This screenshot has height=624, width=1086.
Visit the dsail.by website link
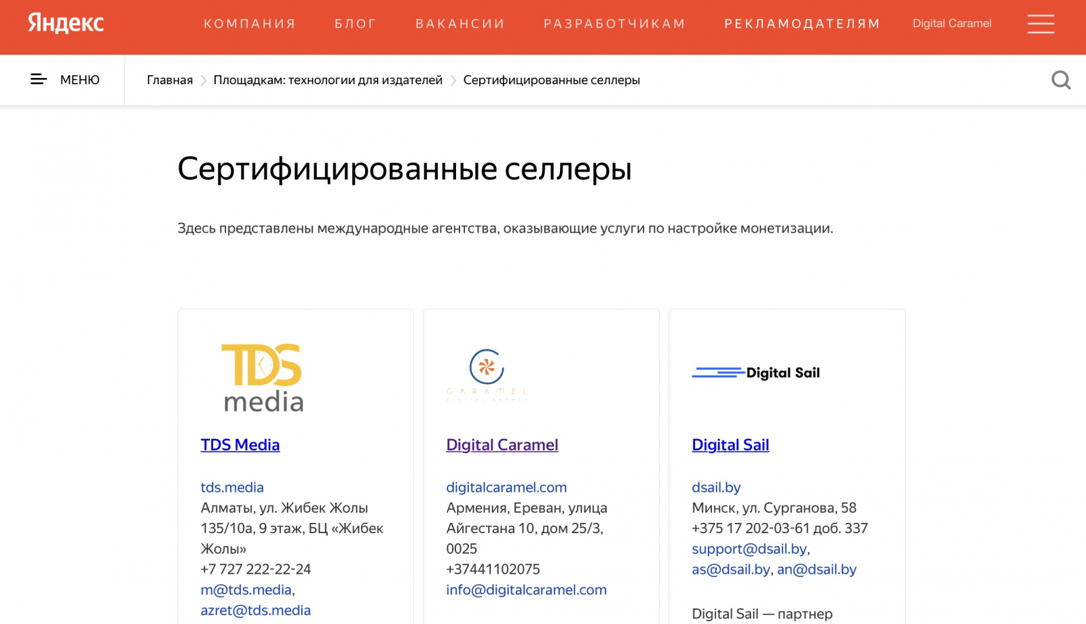coord(716,487)
